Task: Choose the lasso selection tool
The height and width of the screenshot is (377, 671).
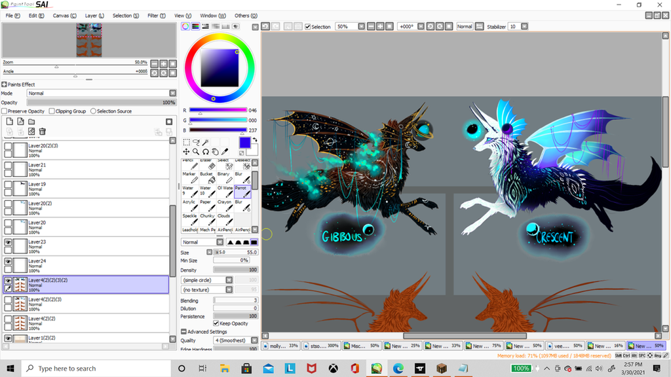Action: click(196, 142)
